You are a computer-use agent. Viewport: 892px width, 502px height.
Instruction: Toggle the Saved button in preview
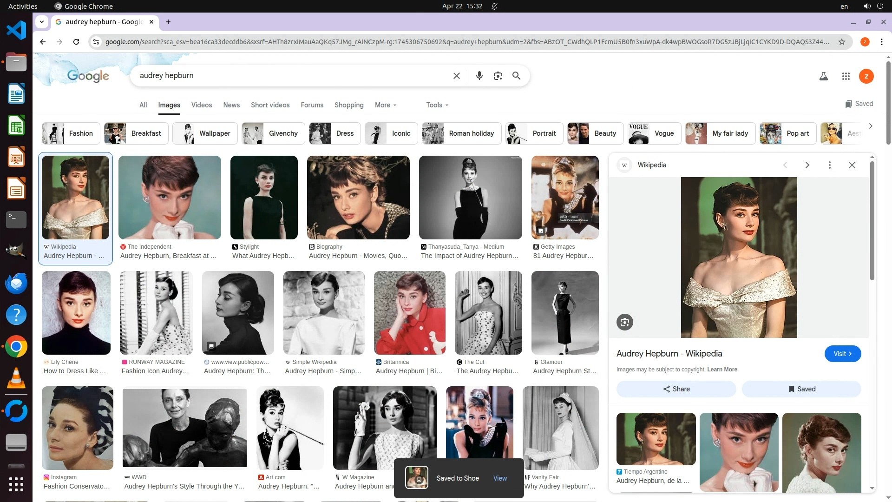pyautogui.click(x=801, y=389)
